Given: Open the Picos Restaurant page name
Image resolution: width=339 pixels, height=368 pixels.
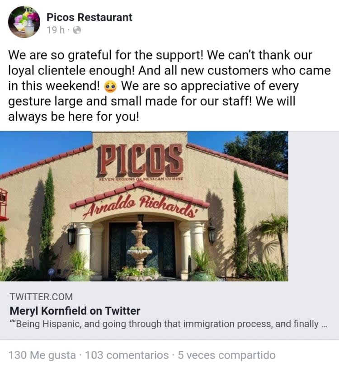Looking at the screenshot, I should [x=89, y=17].
